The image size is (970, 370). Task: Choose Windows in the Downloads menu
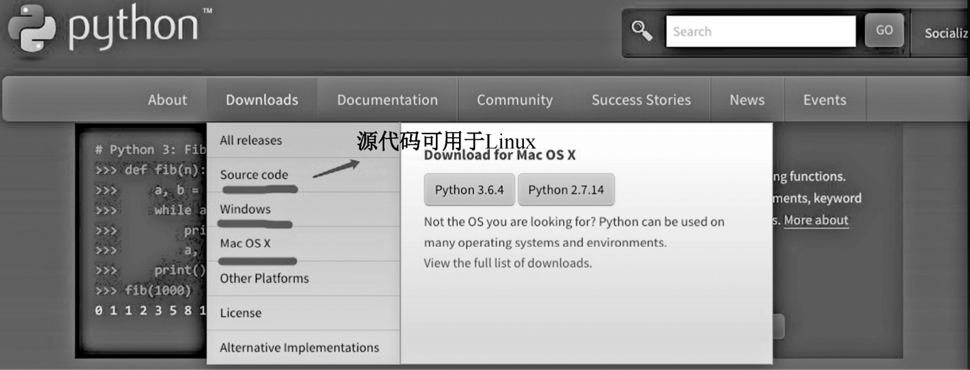[245, 209]
